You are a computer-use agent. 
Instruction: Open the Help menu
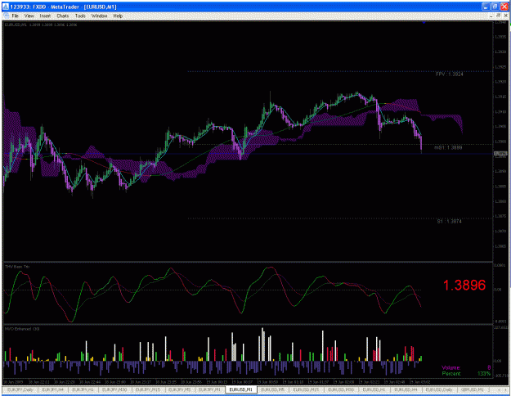click(118, 16)
